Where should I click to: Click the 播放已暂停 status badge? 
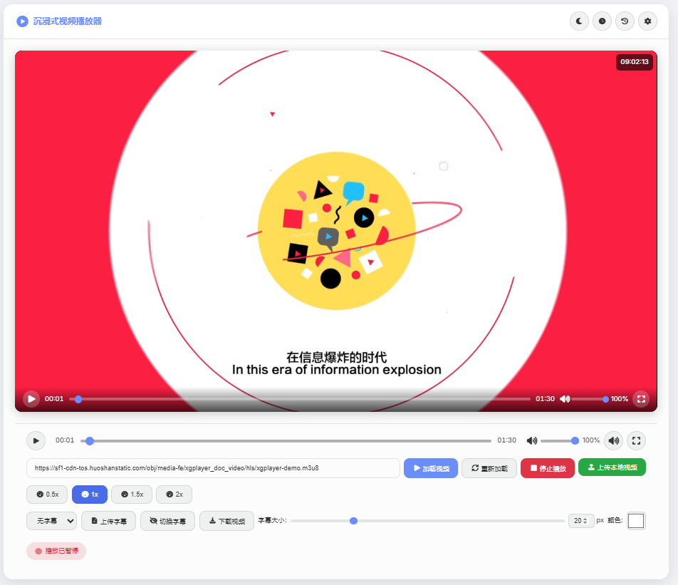click(56, 551)
